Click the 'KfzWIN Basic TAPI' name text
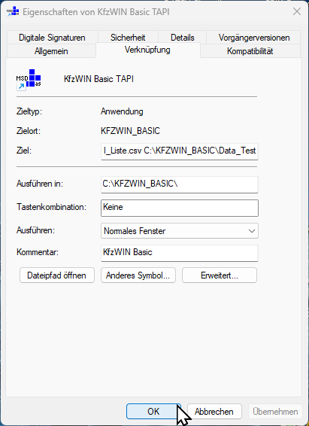The image size is (309, 426). point(98,79)
